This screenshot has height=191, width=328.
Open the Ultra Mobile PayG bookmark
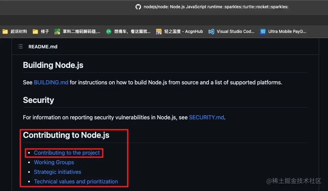pos(283,32)
